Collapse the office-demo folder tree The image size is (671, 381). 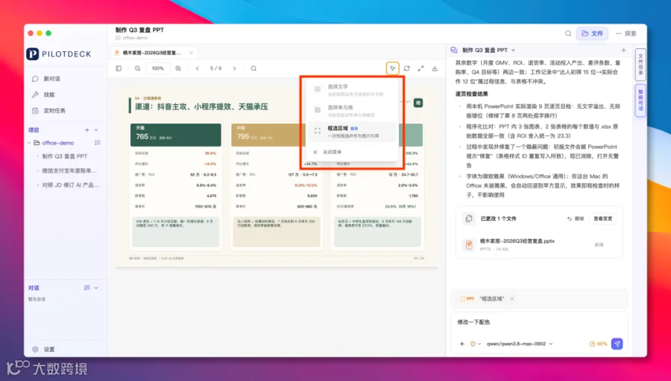pyautogui.click(x=29, y=143)
